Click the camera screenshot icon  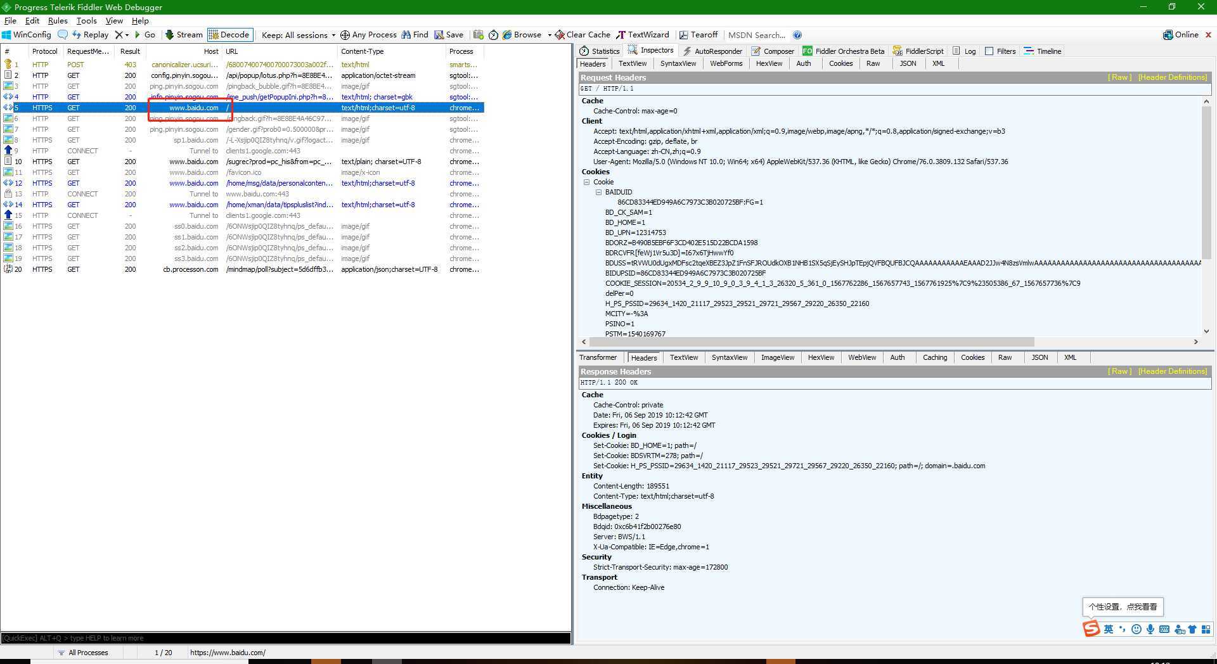[479, 35]
